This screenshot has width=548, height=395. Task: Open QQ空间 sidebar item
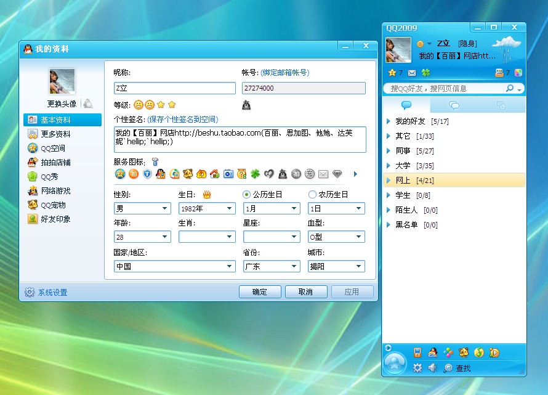click(46, 149)
